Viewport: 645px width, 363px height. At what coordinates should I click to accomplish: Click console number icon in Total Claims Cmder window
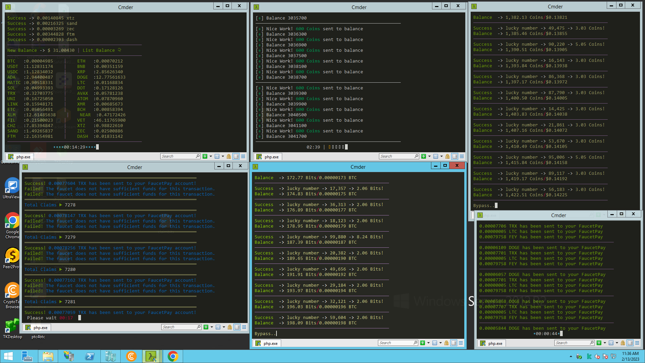tap(218, 327)
